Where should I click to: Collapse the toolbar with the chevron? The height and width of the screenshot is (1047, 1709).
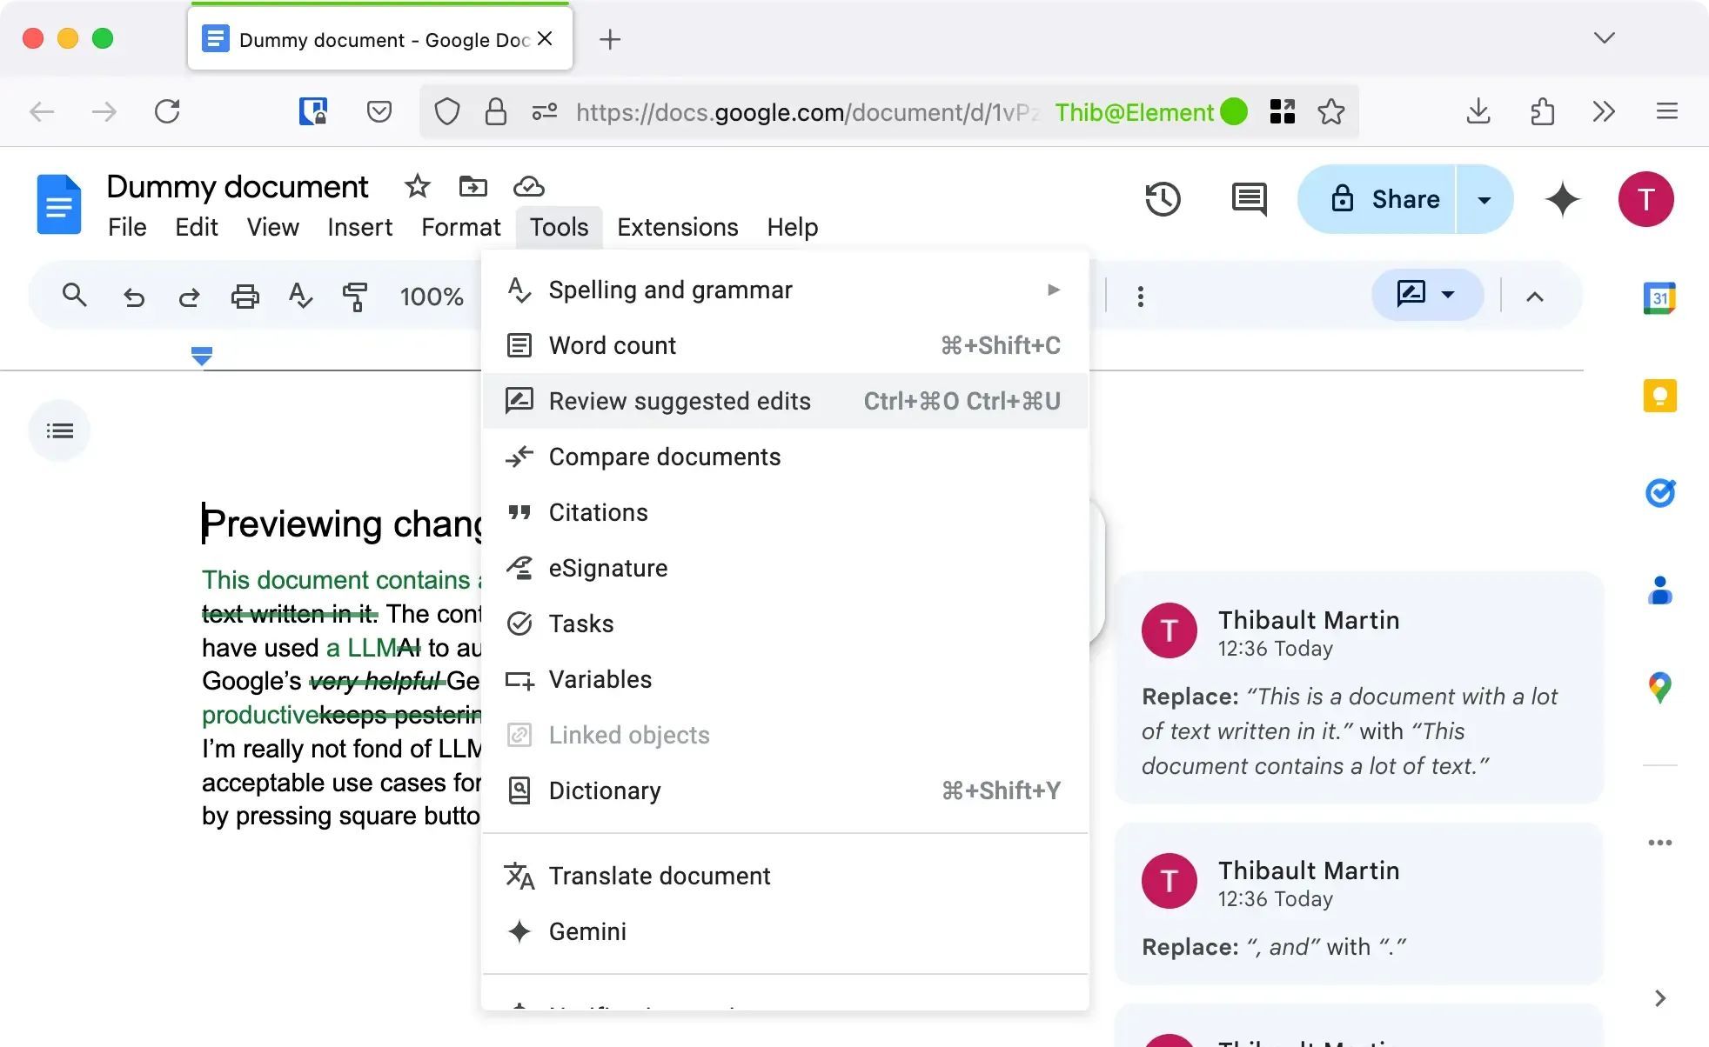(x=1535, y=296)
